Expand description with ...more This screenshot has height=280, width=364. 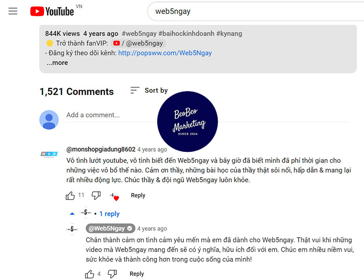click(57, 62)
